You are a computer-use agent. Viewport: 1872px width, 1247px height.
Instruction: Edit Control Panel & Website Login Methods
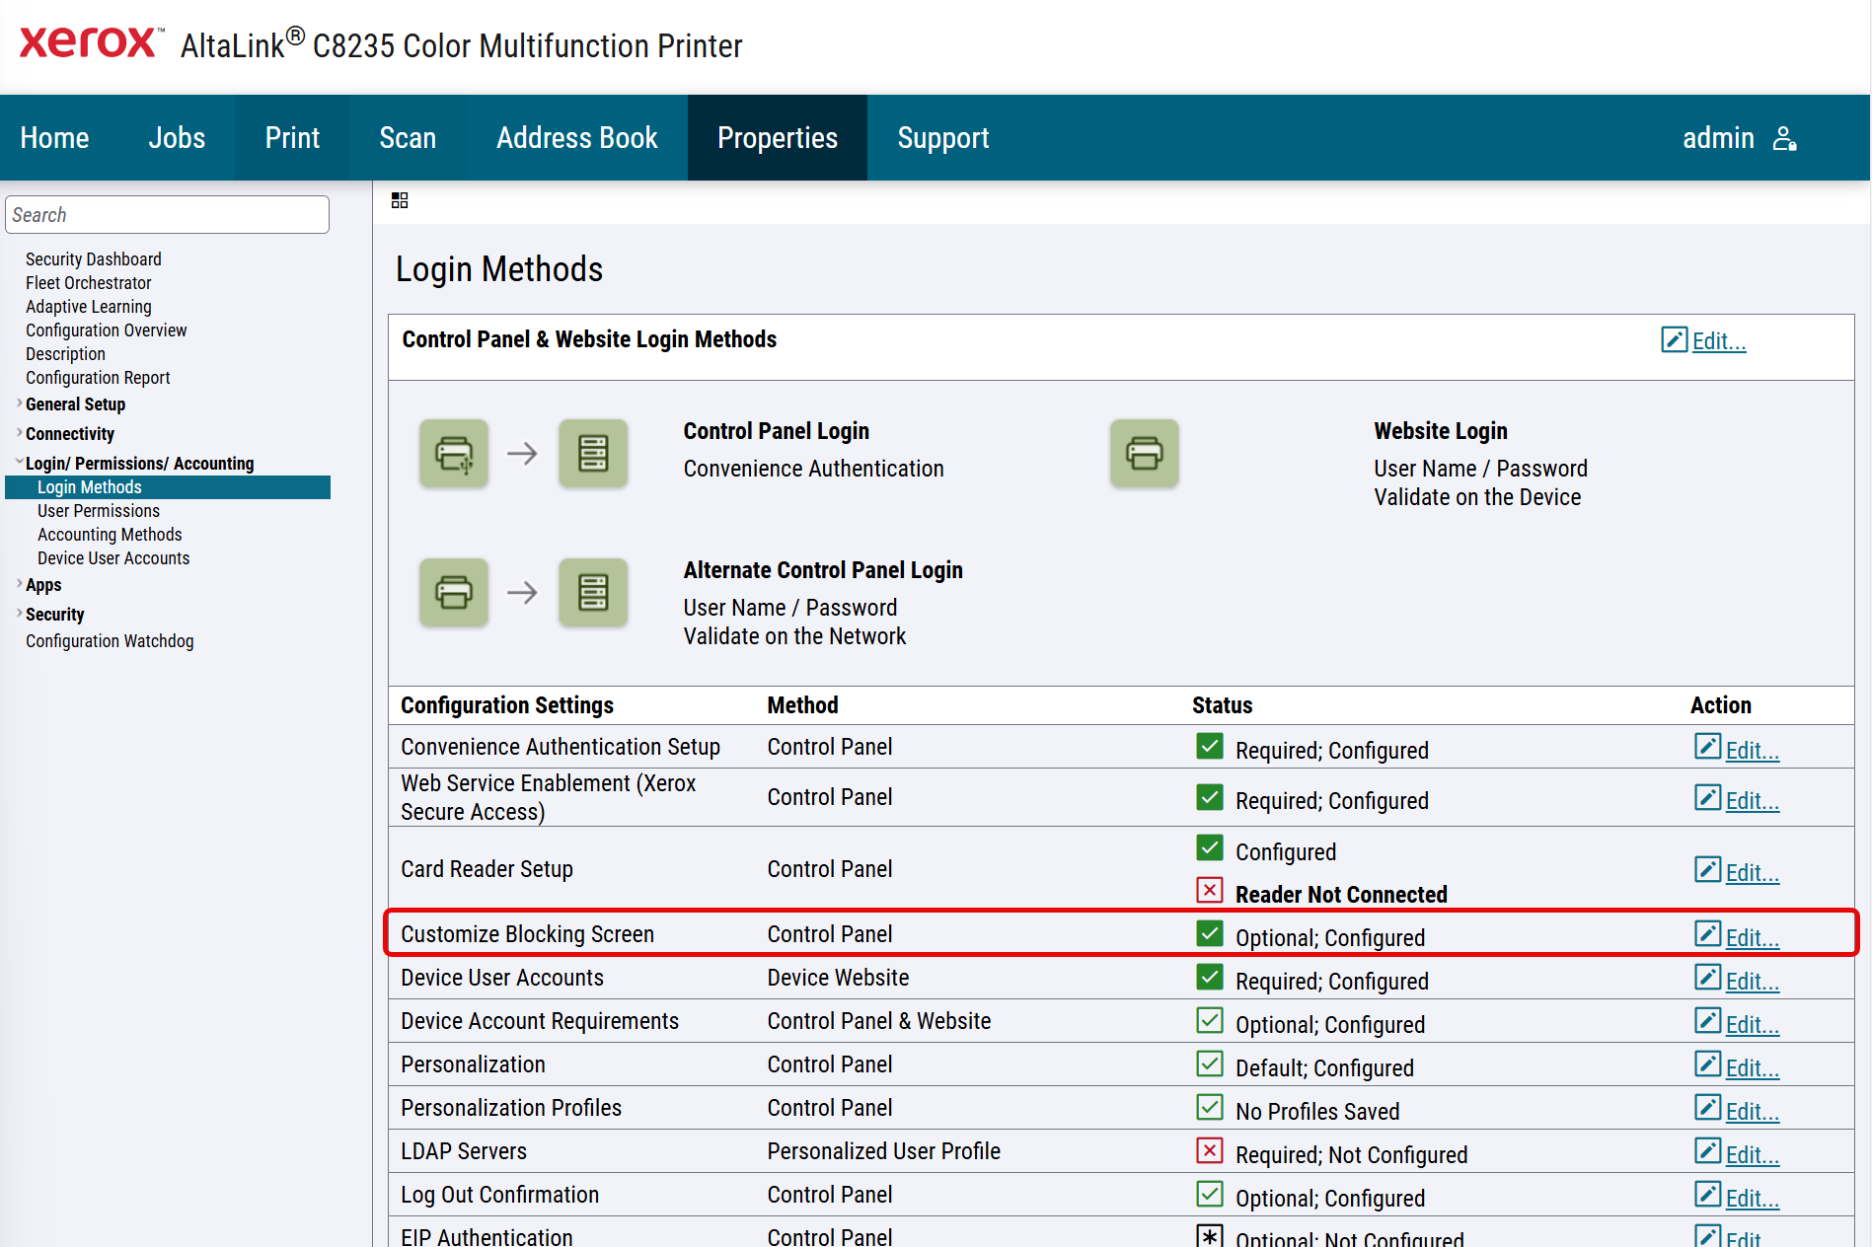point(1718,341)
